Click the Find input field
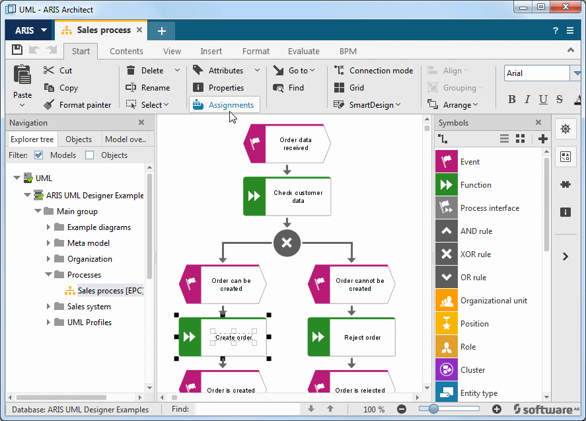Screen dimensions: 586x421 [247, 409]
